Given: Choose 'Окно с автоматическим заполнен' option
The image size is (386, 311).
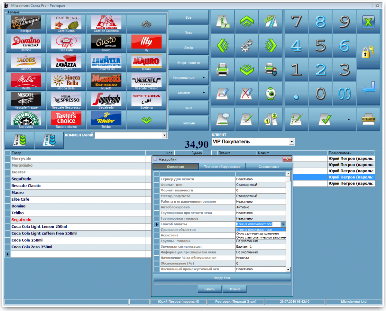Looking at the screenshot, I should [261, 237].
